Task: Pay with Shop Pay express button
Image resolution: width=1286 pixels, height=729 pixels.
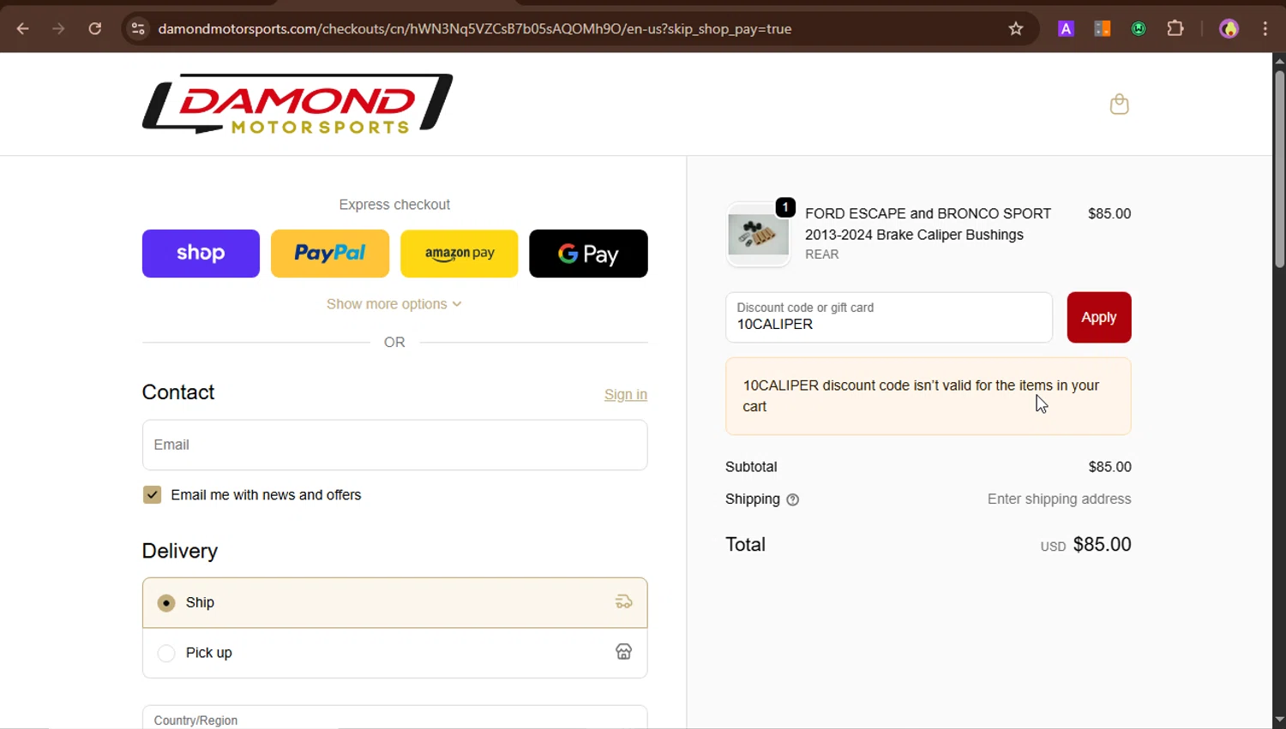Action: pos(201,254)
